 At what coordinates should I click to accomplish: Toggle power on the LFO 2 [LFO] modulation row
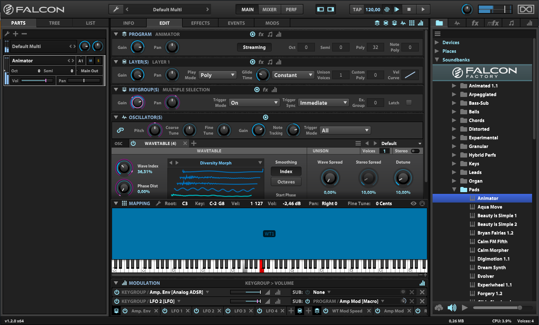(x=117, y=301)
